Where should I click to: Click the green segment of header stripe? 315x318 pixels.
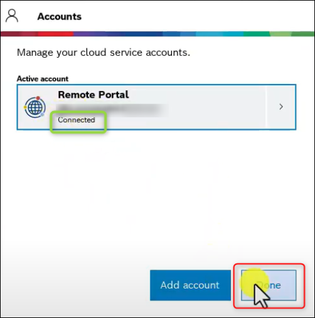click(x=257, y=34)
